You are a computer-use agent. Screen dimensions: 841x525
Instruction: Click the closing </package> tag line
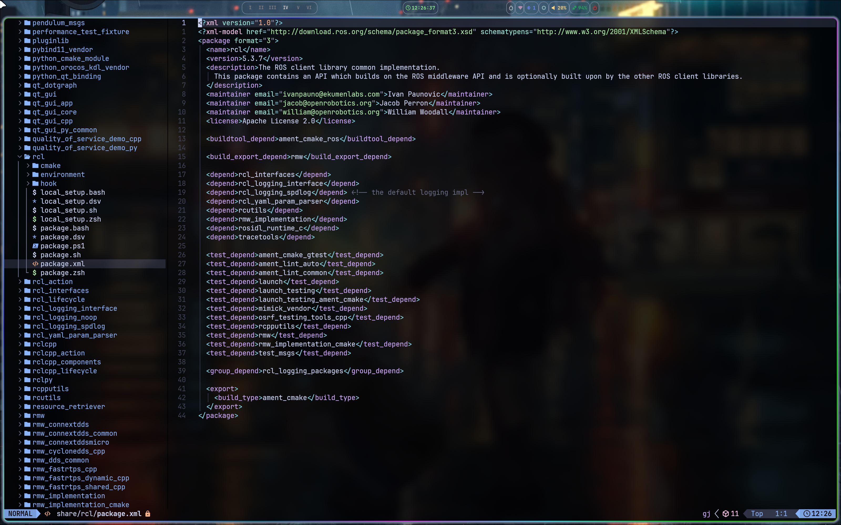coord(218,416)
